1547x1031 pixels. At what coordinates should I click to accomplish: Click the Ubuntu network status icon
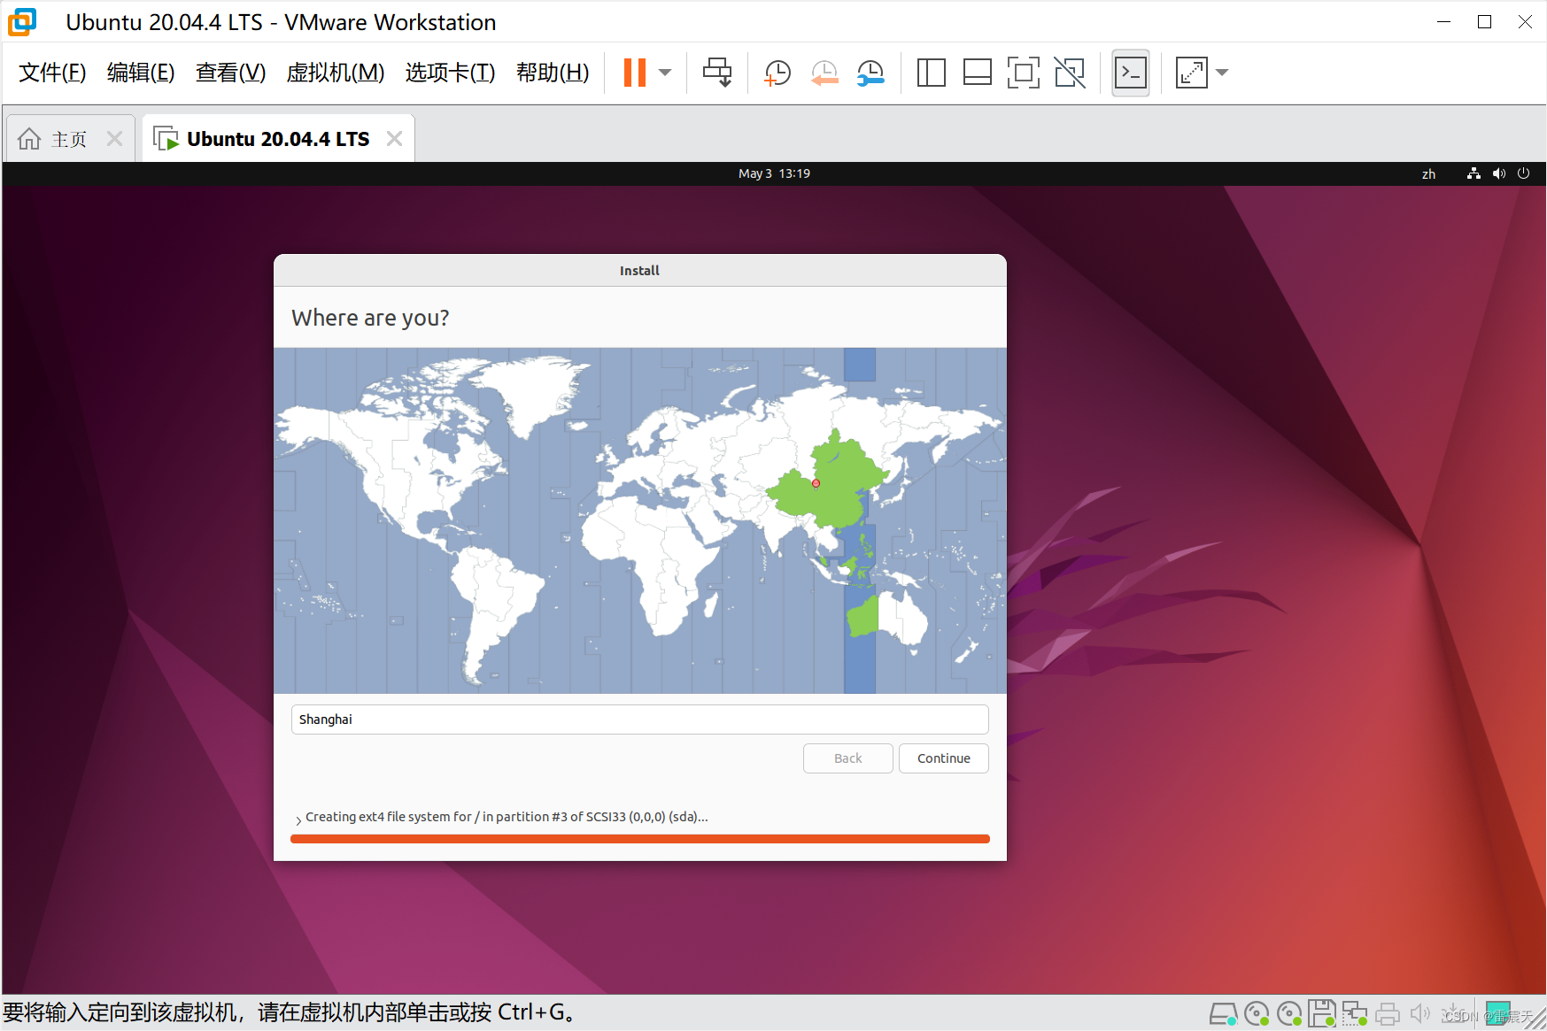(x=1474, y=173)
